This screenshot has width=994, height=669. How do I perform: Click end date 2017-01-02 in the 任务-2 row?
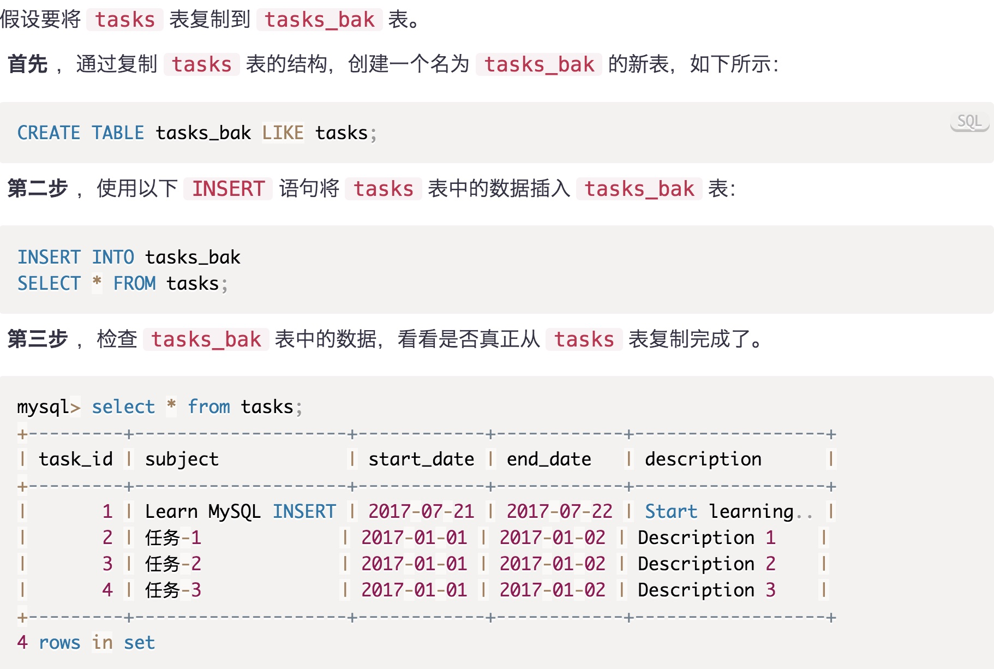(552, 564)
